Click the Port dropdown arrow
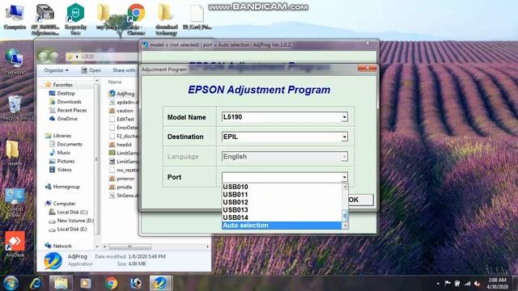This screenshot has width=518, height=291. tap(344, 177)
